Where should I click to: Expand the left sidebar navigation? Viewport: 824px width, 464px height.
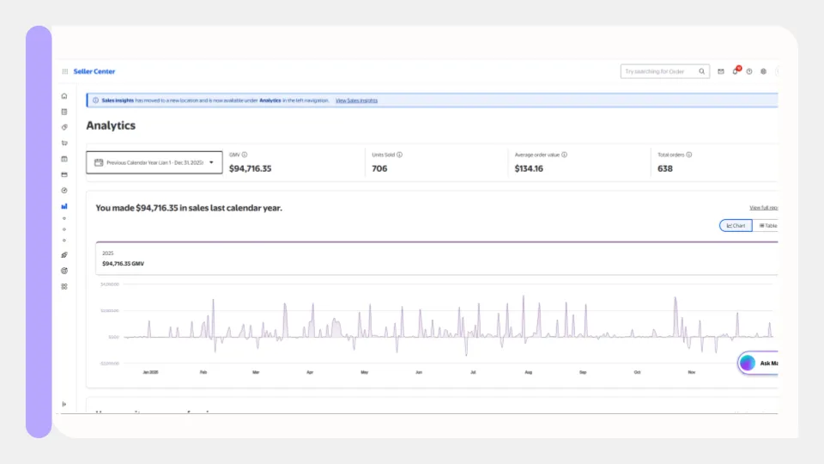(64, 404)
